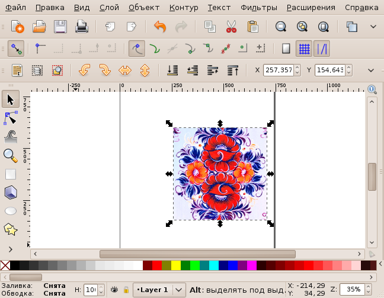384x298 pixels.
Task: Select all in current layer icon
Action: (18, 71)
